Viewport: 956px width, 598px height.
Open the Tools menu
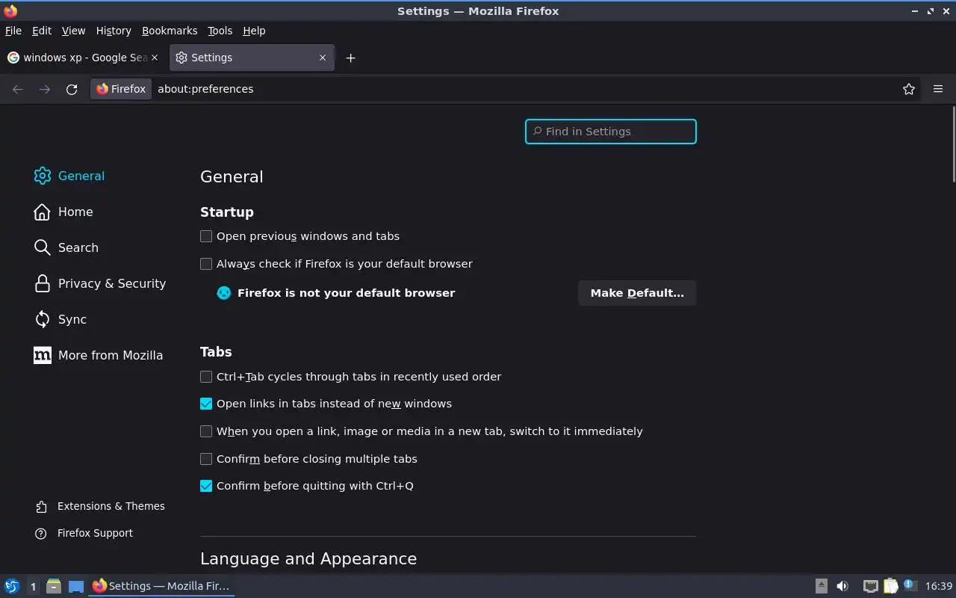(220, 31)
